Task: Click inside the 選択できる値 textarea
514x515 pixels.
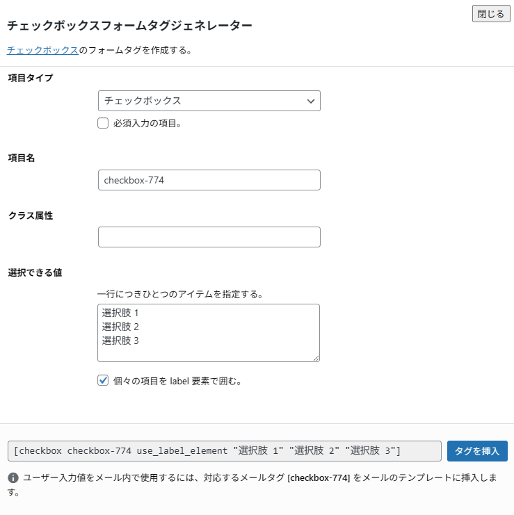Action: tap(209, 351)
